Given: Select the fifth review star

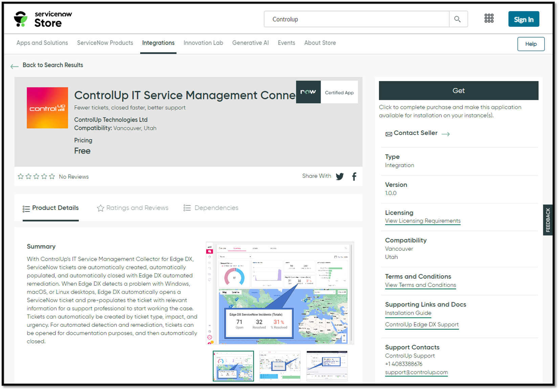Looking at the screenshot, I should tap(52, 176).
